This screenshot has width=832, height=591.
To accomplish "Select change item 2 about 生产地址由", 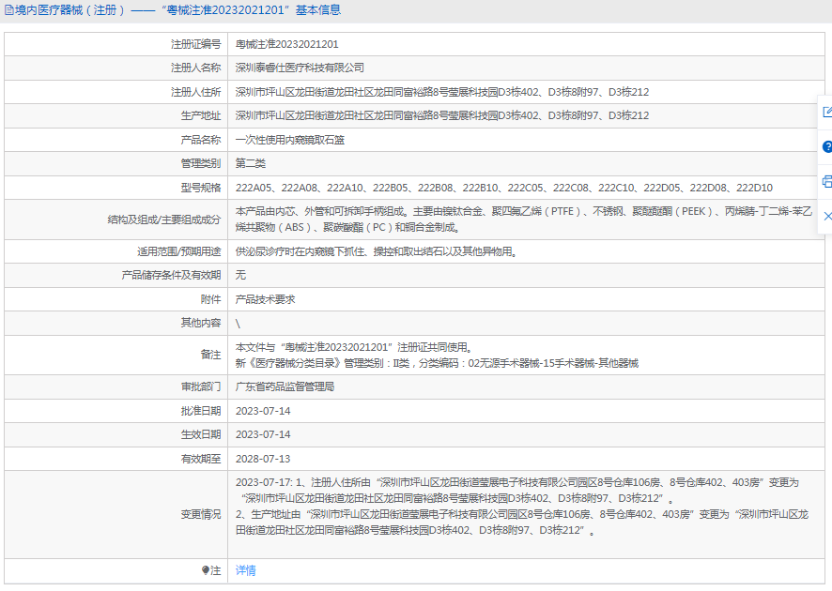I will pos(522,523).
